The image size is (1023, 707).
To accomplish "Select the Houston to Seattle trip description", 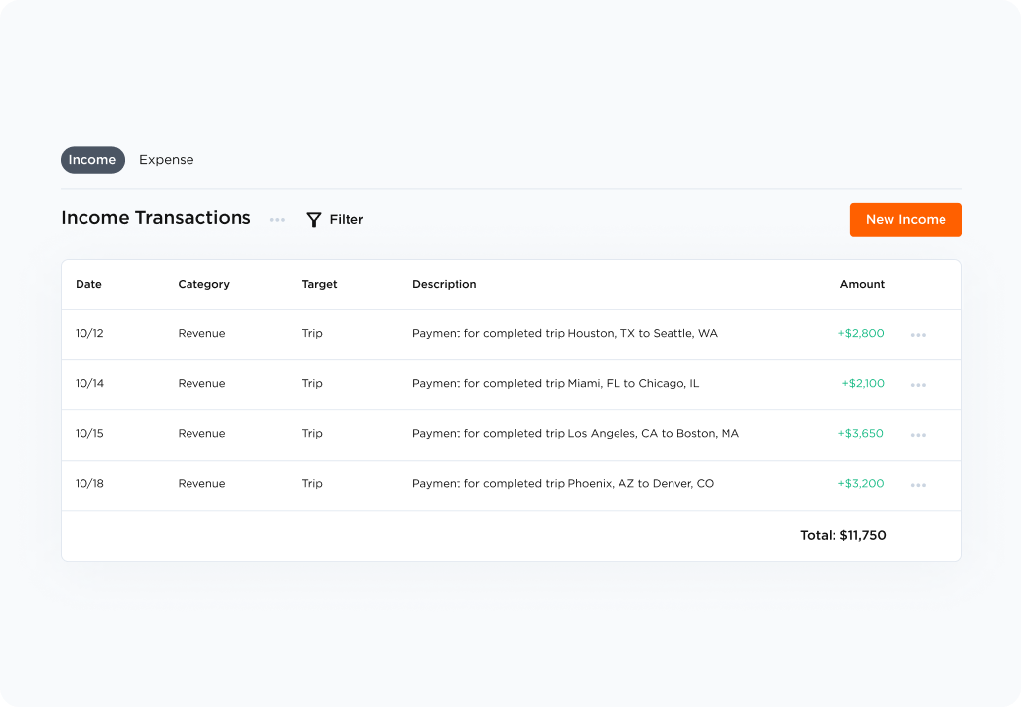I will pyautogui.click(x=565, y=334).
